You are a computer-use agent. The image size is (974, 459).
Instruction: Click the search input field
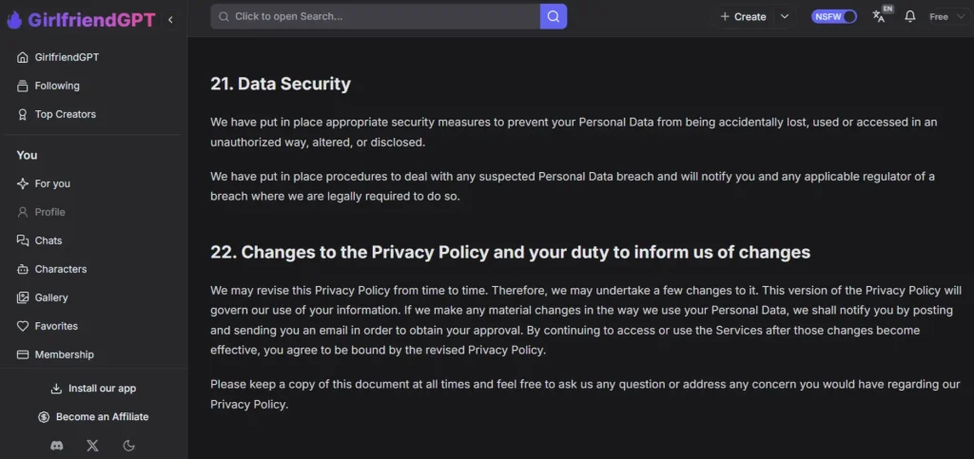[x=376, y=16]
